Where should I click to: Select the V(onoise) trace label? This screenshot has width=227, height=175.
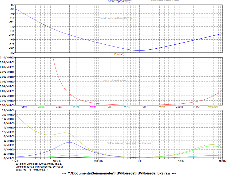point(214,107)
